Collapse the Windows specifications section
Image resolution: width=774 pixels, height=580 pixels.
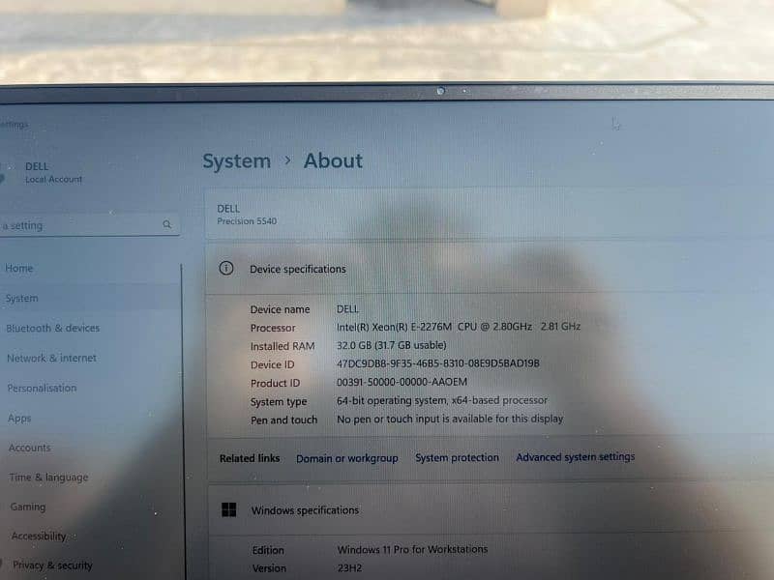click(x=491, y=510)
